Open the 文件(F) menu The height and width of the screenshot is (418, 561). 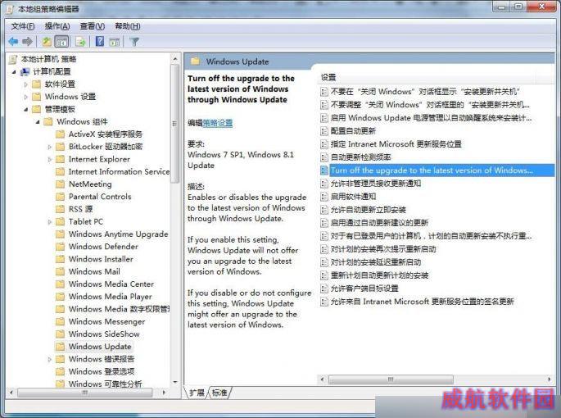(23, 26)
